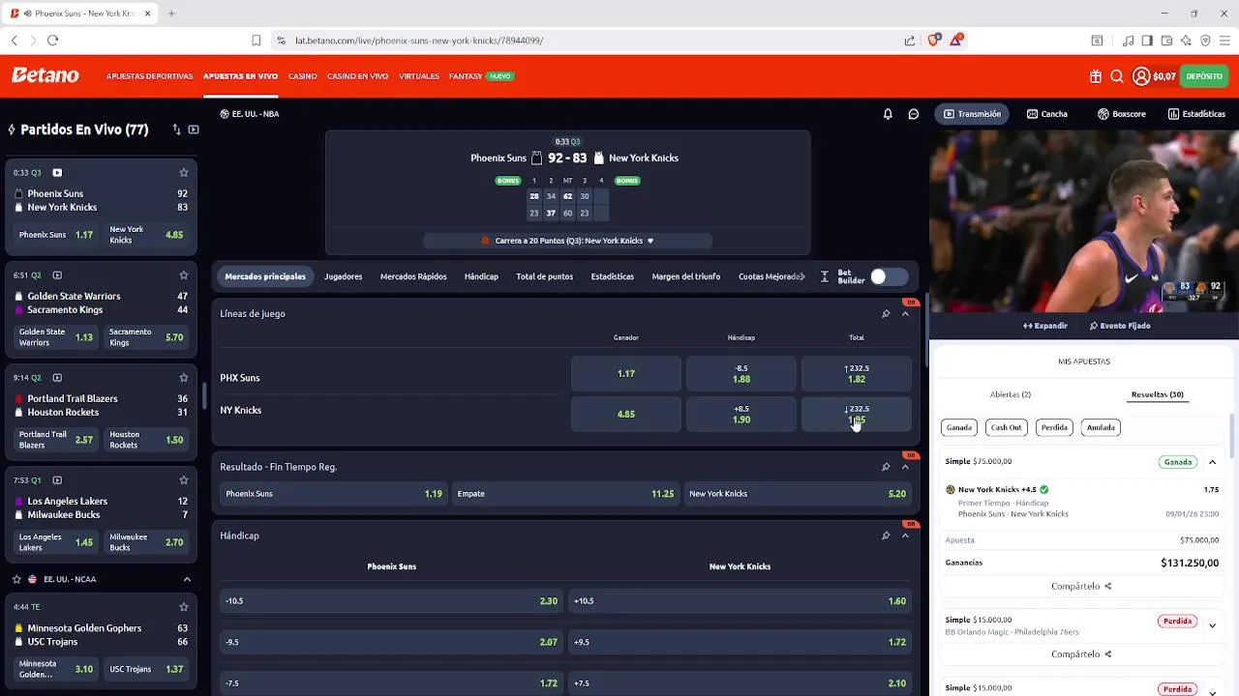
Task: Sort live matches using arrows icon
Action: (x=176, y=130)
